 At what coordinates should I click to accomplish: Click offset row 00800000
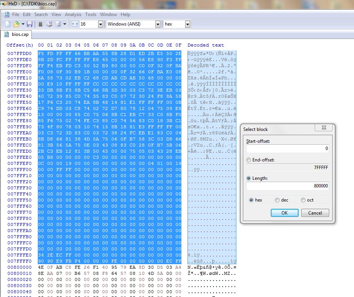tap(19, 267)
